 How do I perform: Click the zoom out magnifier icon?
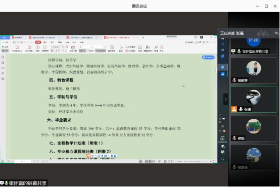click(63, 47)
